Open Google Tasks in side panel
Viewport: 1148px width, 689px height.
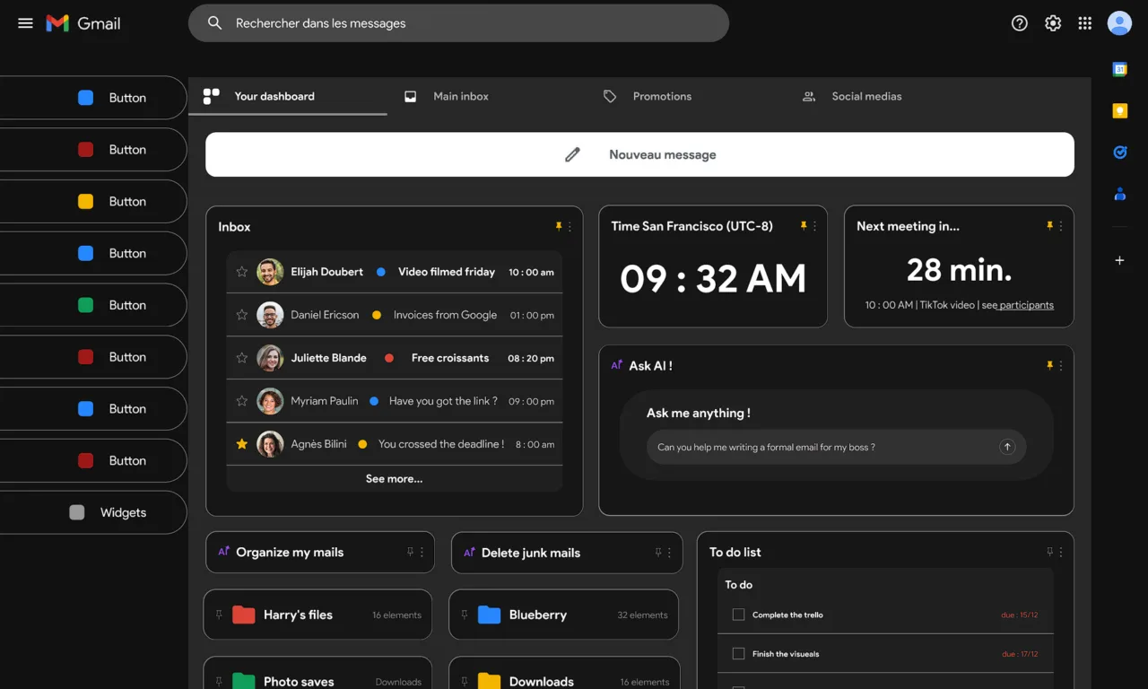pos(1119,152)
